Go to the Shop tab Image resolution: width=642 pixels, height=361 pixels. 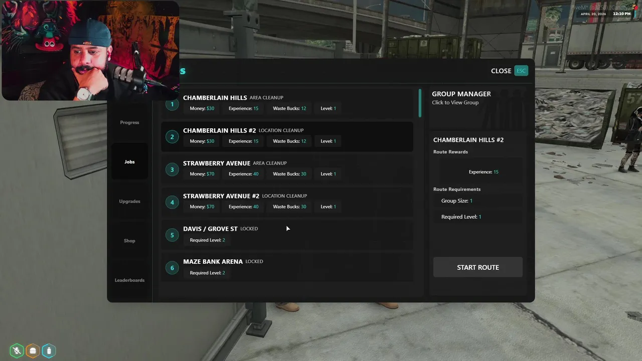click(129, 241)
